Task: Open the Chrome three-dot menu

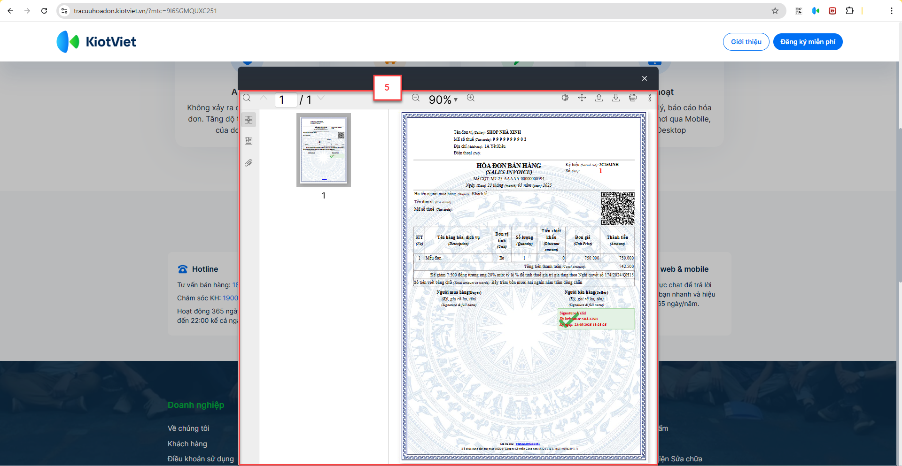Action: coord(892,11)
